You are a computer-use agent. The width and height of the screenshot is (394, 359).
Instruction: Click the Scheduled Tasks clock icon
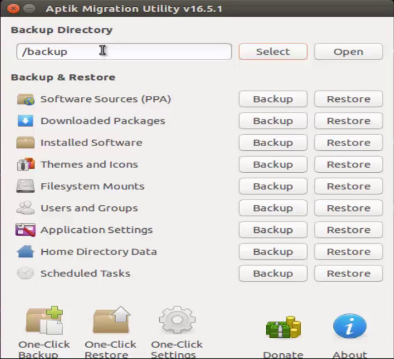click(25, 273)
